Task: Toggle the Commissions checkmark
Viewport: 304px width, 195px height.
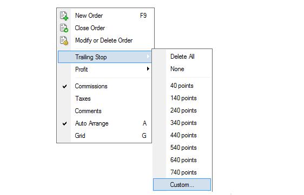Action: click(64, 86)
